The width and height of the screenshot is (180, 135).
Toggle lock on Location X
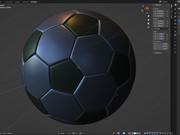[x=167, y=11]
